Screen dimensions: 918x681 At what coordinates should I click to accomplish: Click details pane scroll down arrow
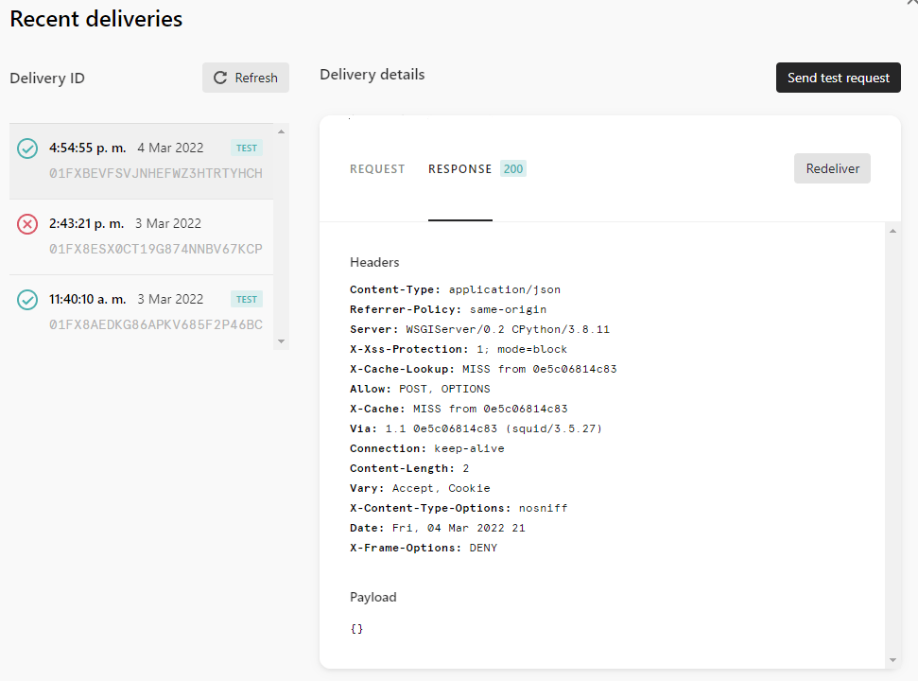pos(892,660)
